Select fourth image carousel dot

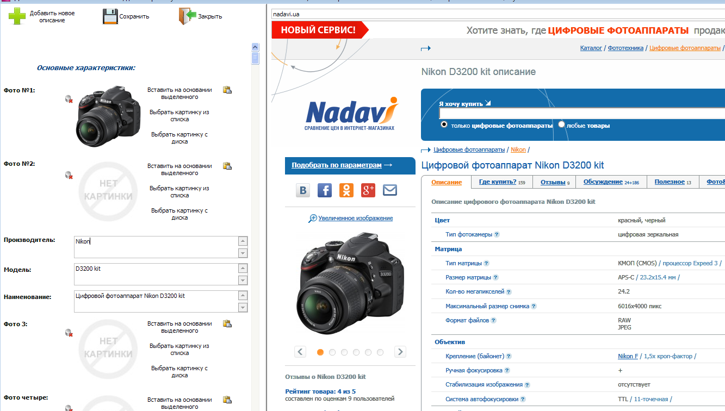coord(356,352)
